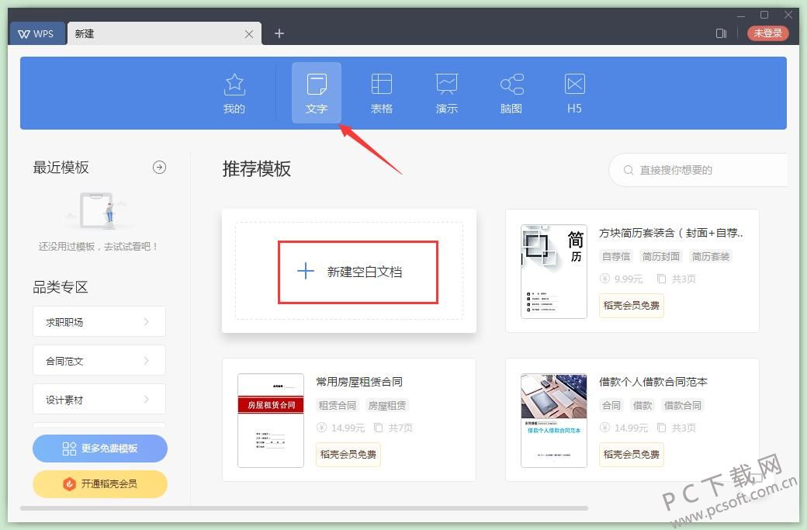The height and width of the screenshot is (530, 807).
Task: Expand the 求职职场 category
Action: (x=99, y=321)
